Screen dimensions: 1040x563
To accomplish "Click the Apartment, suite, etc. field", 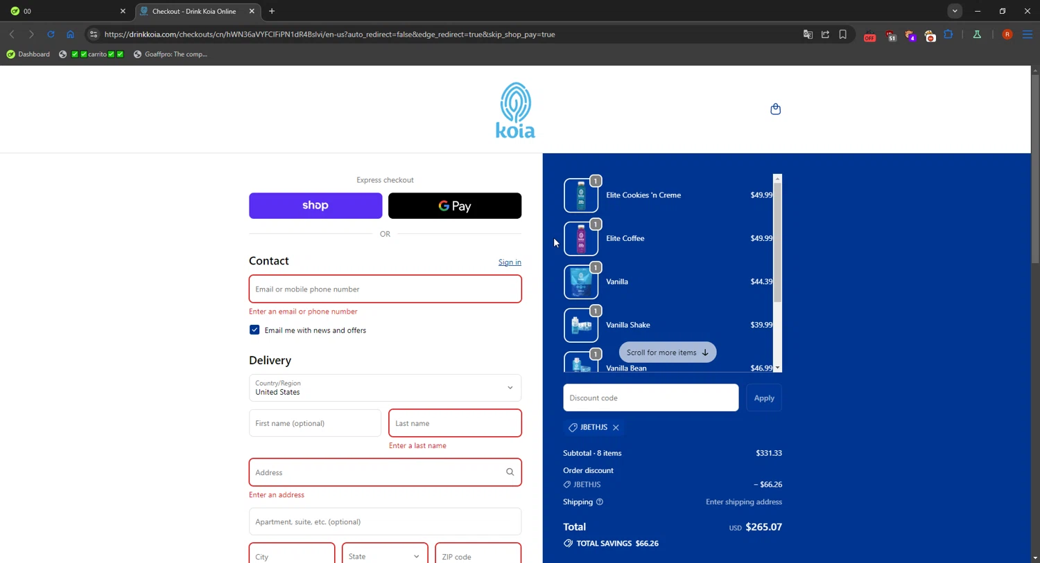I will coord(385,521).
